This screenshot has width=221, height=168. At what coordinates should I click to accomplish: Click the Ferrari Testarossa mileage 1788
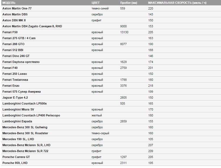(123, 80)
